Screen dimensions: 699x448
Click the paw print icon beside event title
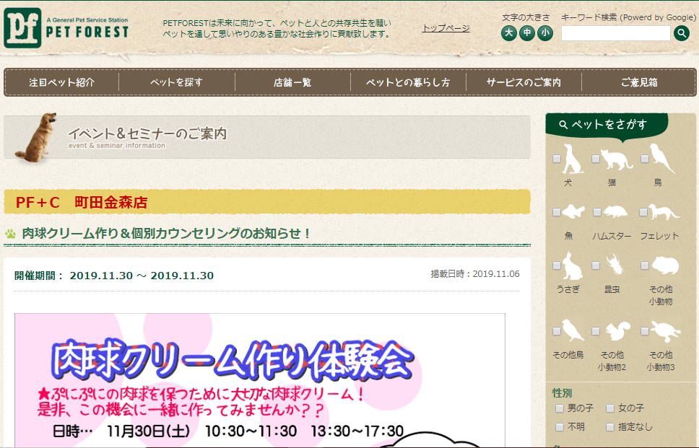tap(10, 233)
